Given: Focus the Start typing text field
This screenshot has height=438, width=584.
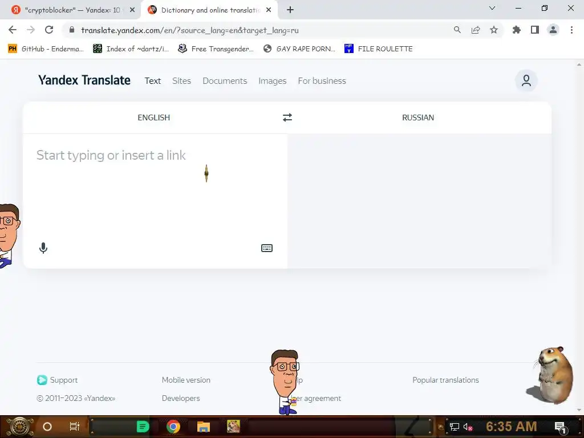Looking at the screenshot, I should coord(155,186).
